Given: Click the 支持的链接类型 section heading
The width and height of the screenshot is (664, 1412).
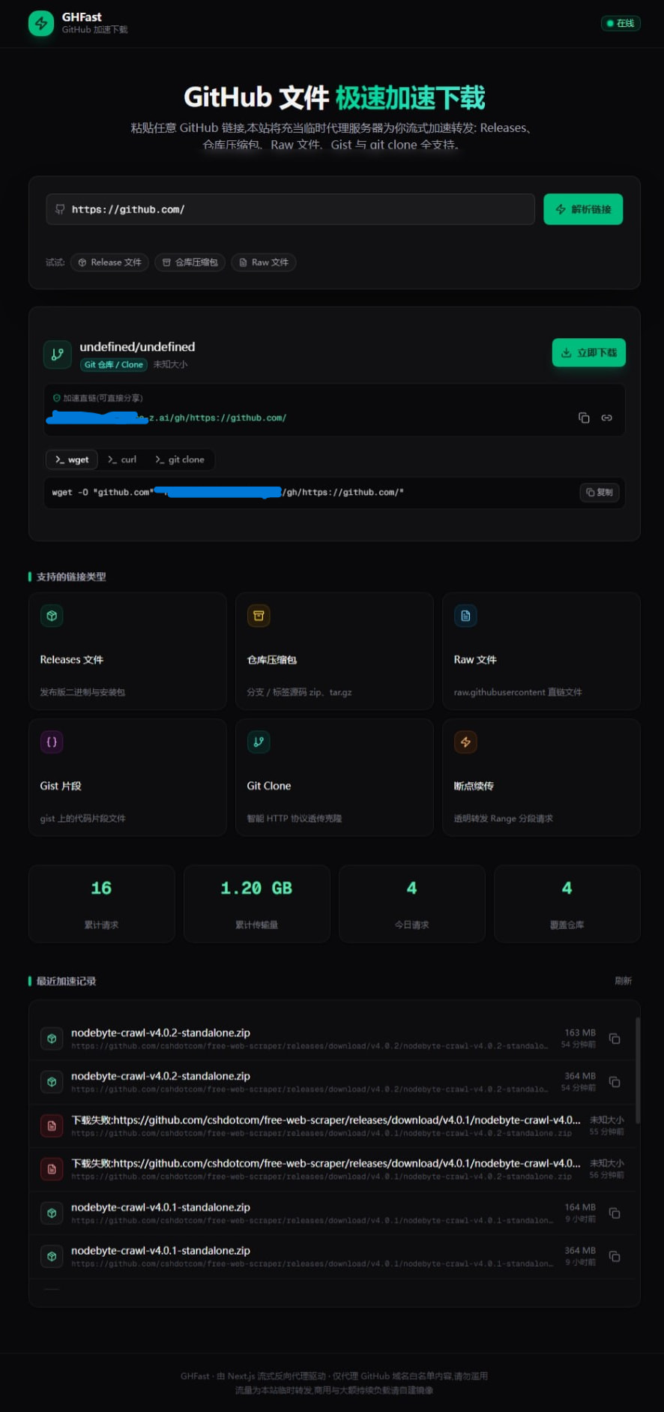Looking at the screenshot, I should [71, 577].
